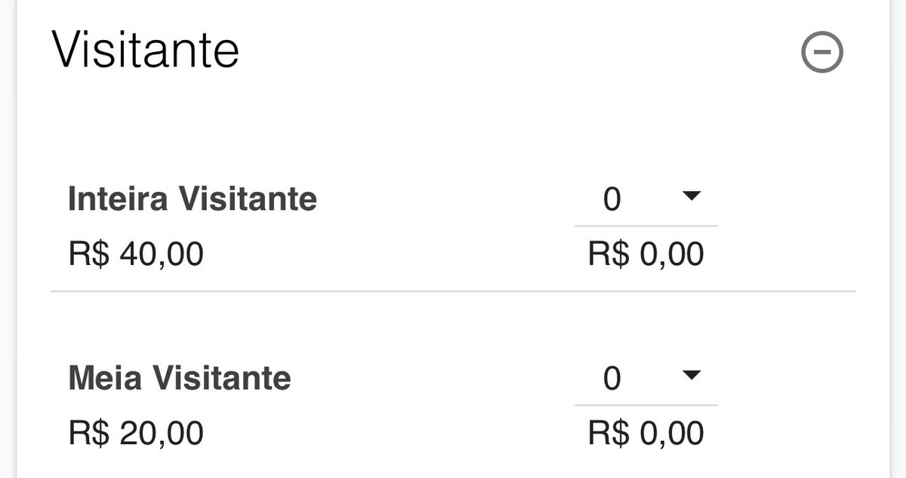The width and height of the screenshot is (906, 478).
Task: Click the Visitante section heading
Action: pyautogui.click(x=145, y=50)
